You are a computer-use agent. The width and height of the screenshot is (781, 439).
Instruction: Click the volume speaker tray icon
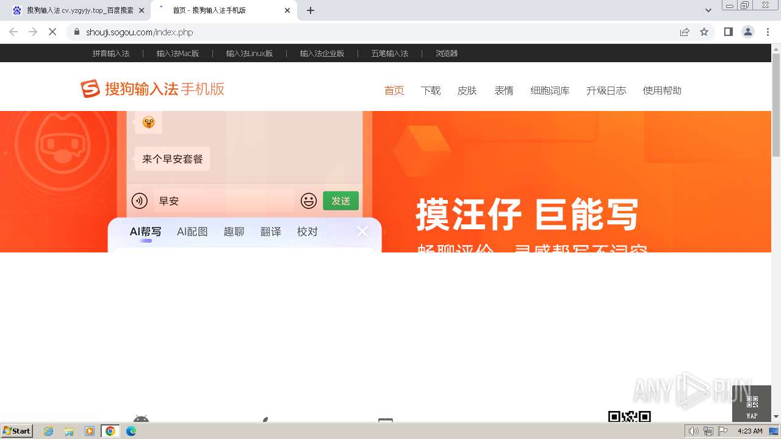click(694, 431)
